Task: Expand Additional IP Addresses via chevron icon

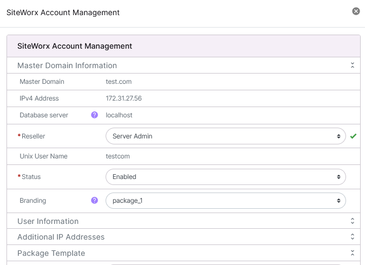Action: click(x=352, y=237)
